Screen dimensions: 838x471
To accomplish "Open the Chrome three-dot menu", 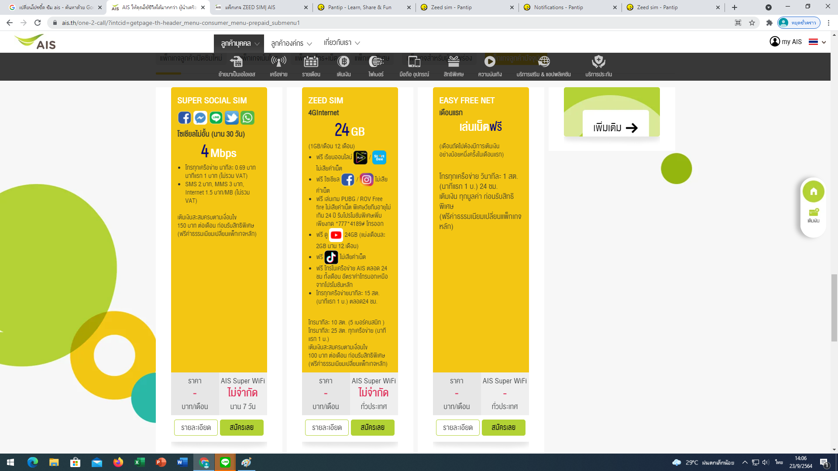I will (x=828, y=23).
